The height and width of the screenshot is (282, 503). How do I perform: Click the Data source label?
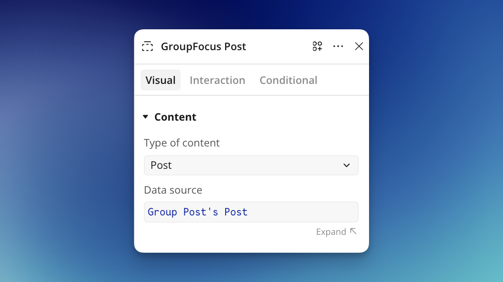173,190
